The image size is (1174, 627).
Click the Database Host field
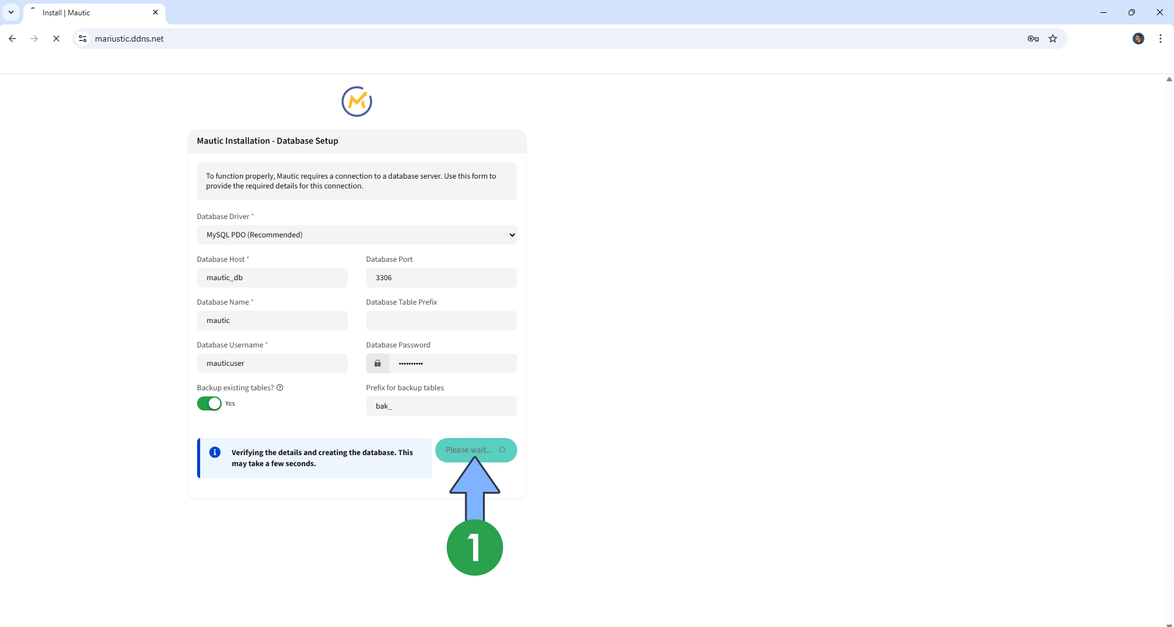(272, 278)
